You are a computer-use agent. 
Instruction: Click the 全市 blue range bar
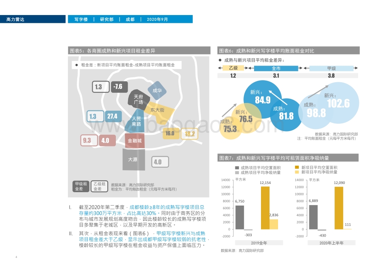click(x=276, y=68)
